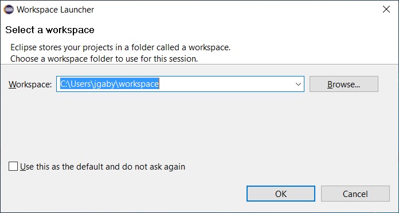
Task: Click the highlighted C:\Users\jgaby\workspace text
Action: pyautogui.click(x=109, y=84)
